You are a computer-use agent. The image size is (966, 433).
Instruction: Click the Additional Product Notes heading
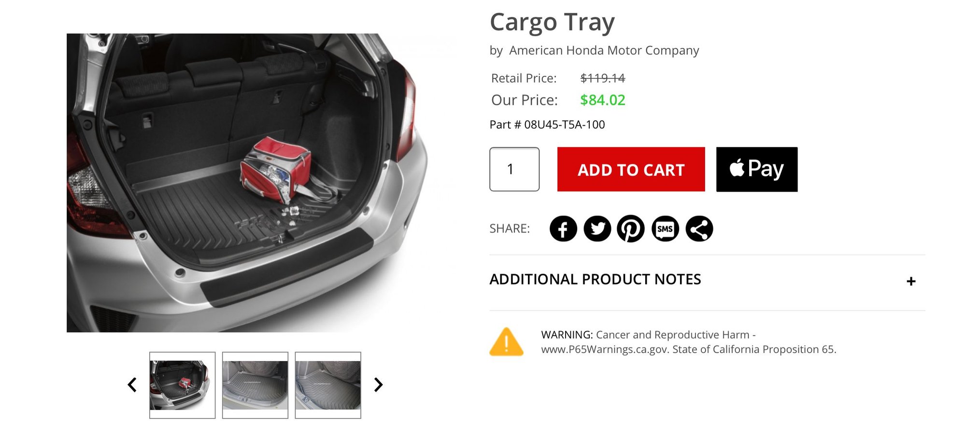click(595, 279)
